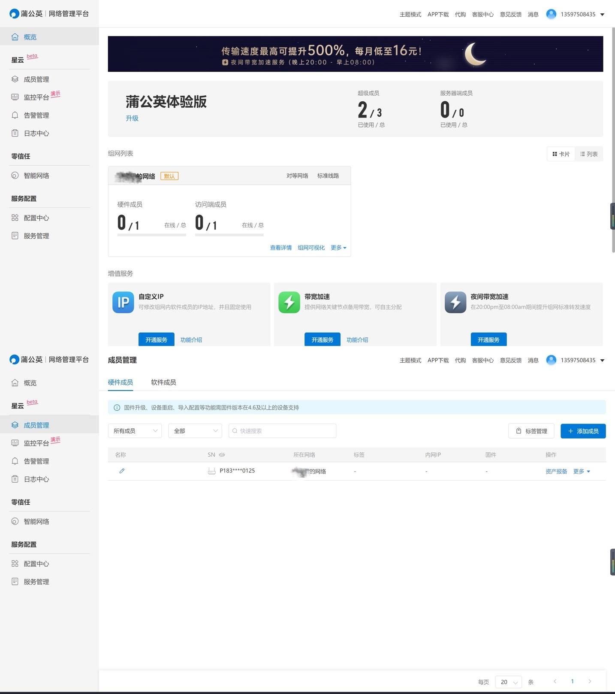Viewport: 615px width, 694px height.
Task: Open 功能介绍 for 自定义IP
Action: (191, 339)
